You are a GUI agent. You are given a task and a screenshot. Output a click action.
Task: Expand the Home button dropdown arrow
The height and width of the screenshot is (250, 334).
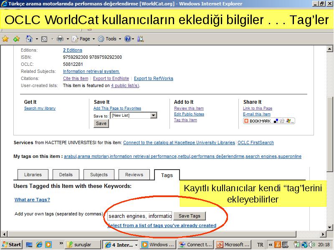tap(37, 39)
